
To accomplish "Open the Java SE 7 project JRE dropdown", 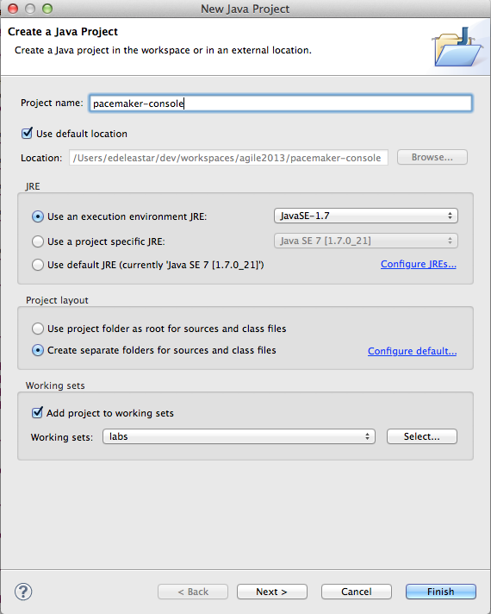I will [366, 241].
